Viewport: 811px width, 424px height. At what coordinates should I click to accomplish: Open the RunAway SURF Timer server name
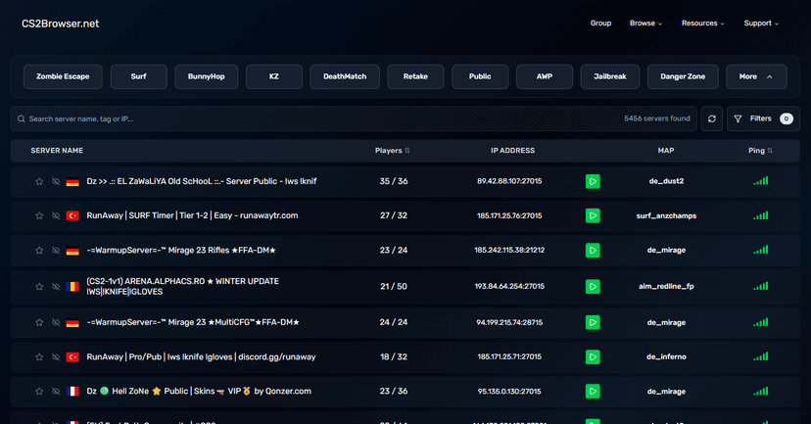click(192, 215)
